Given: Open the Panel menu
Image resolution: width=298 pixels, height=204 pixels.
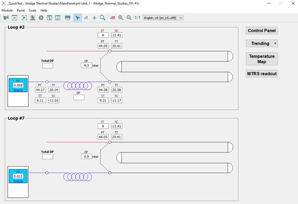Looking at the screenshot, I should tap(21, 10).
